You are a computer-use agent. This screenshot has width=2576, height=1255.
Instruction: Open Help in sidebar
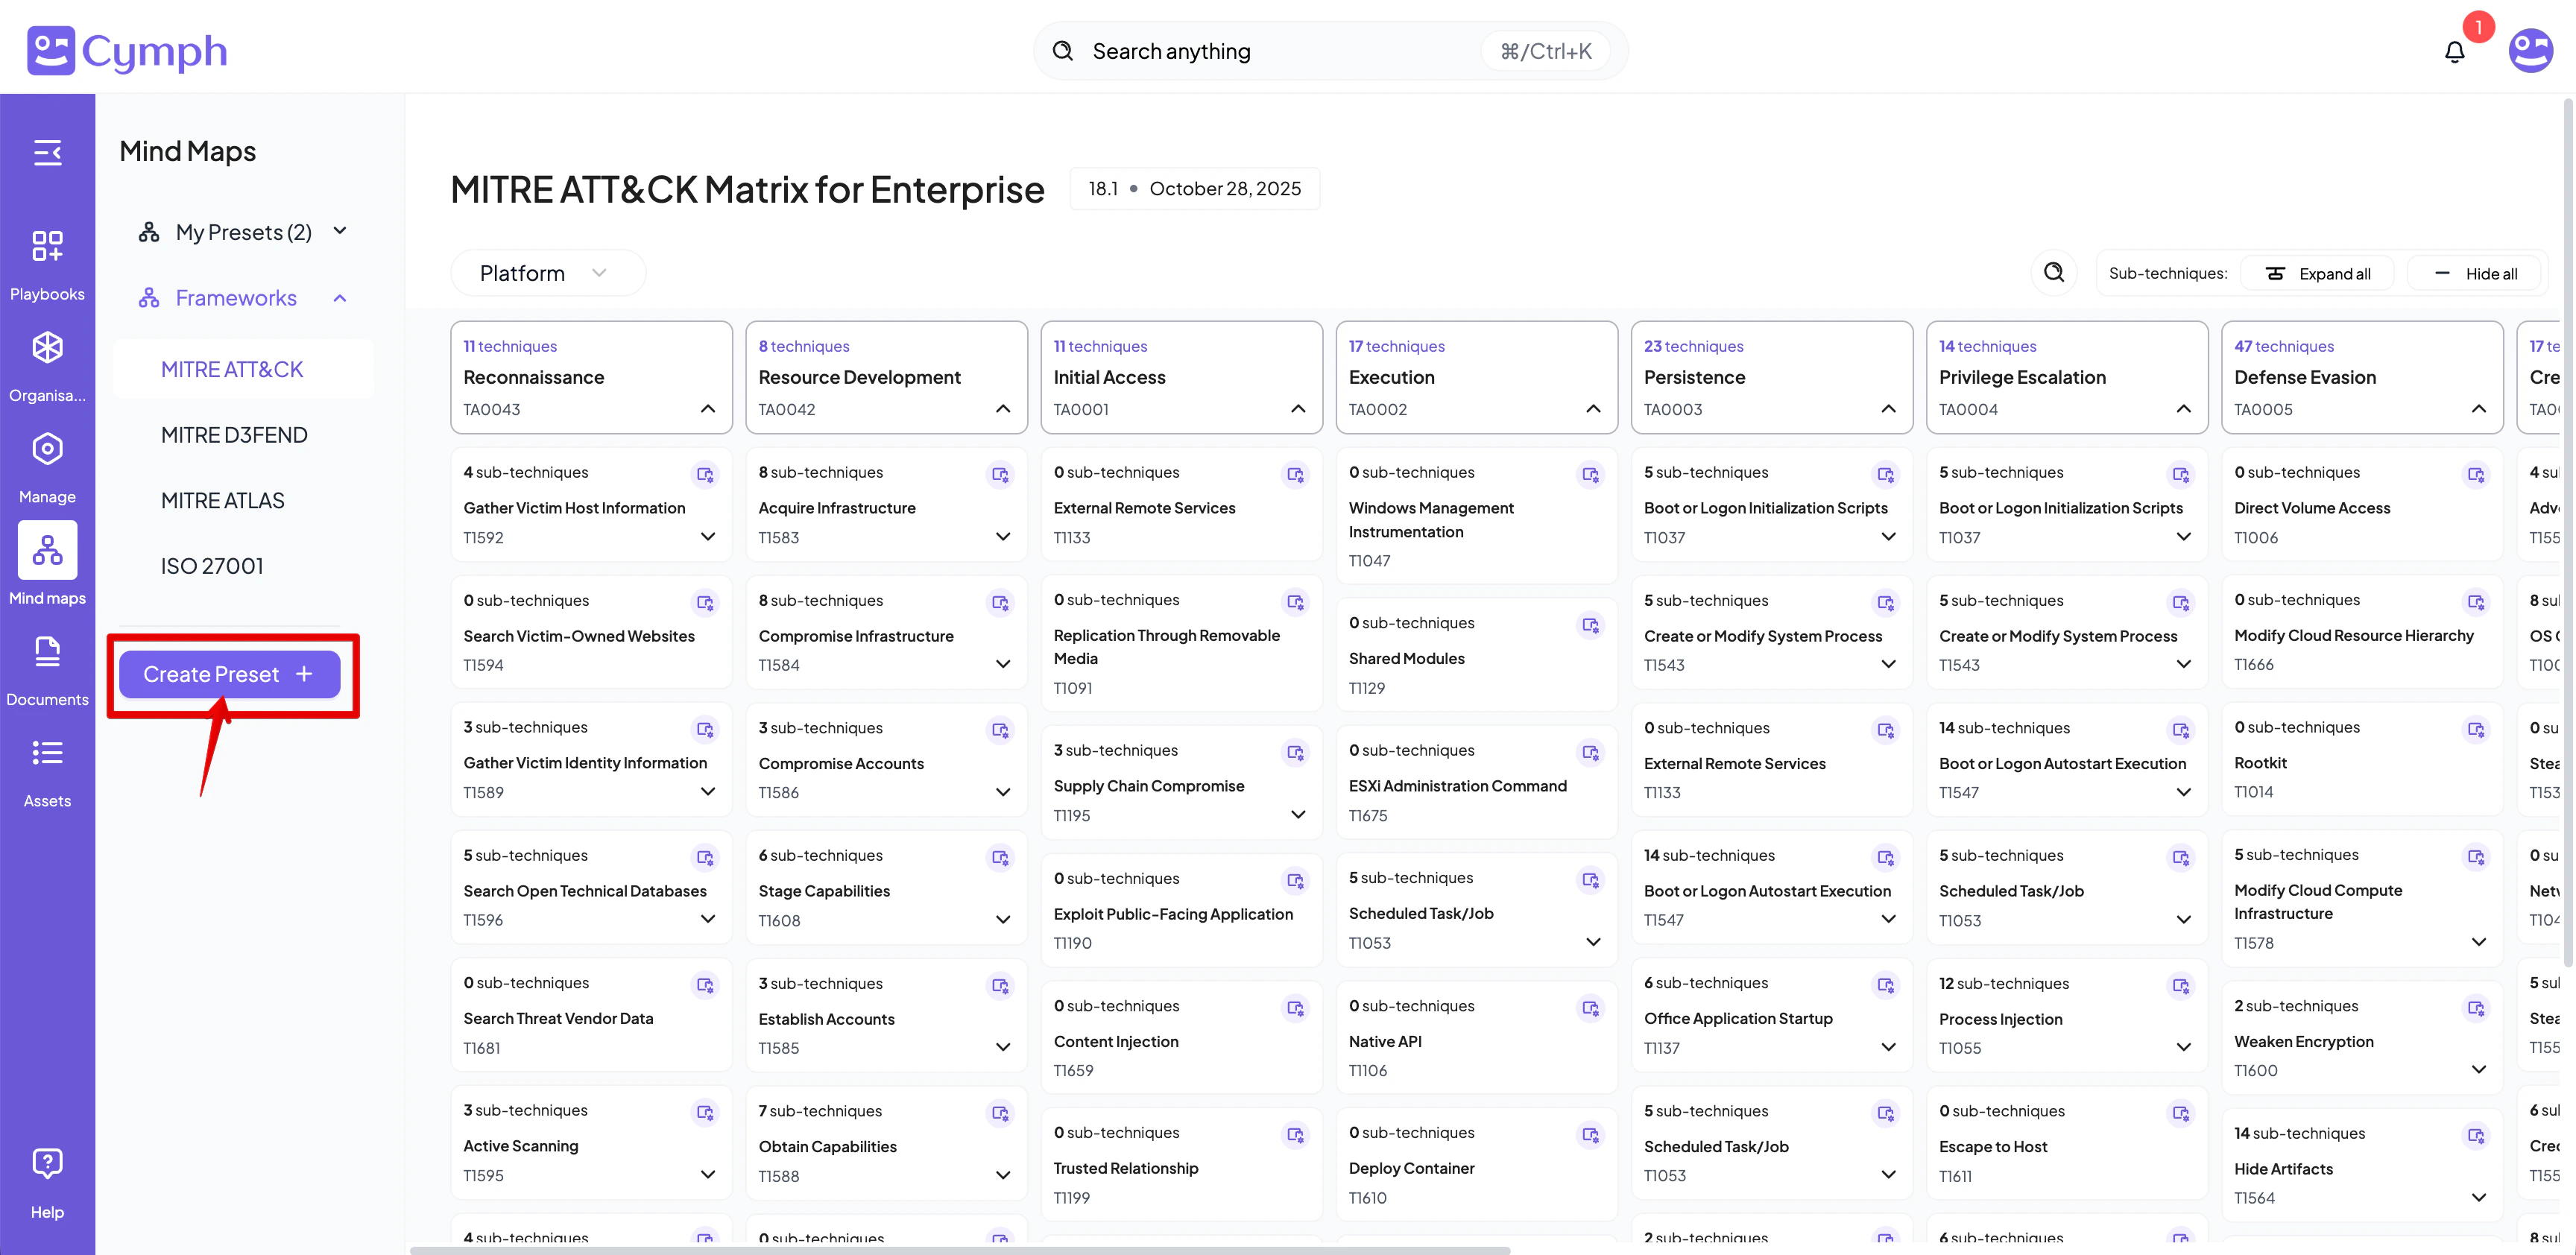(47, 1183)
